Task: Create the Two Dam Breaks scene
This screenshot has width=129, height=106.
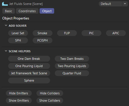Action: pos(72,59)
